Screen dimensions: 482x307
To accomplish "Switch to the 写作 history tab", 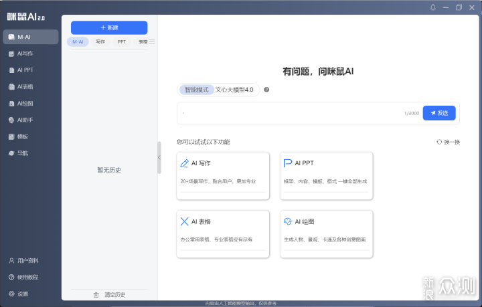I will click(100, 41).
